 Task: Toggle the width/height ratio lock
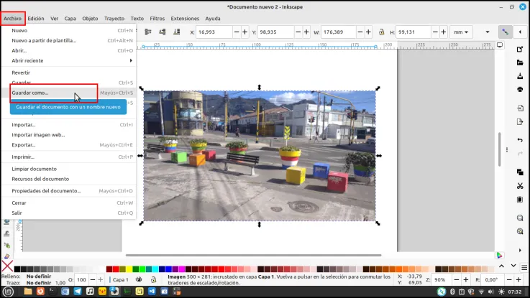(381, 32)
